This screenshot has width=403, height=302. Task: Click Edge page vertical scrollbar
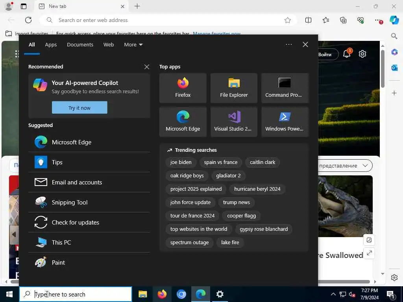(383, 68)
